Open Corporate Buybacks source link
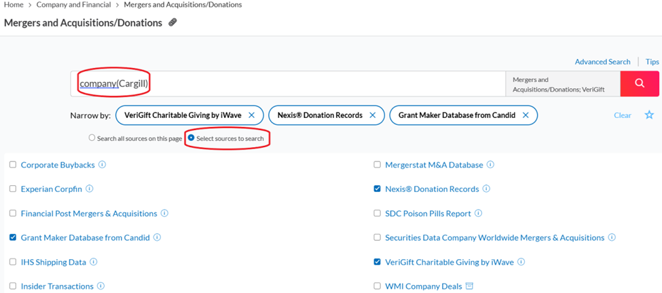 coord(58,165)
